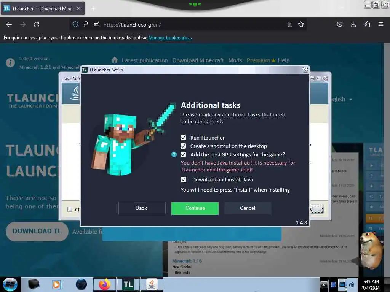390x292 pixels.
Task: Close the TLauncher browser tab
Action: click(79, 8)
